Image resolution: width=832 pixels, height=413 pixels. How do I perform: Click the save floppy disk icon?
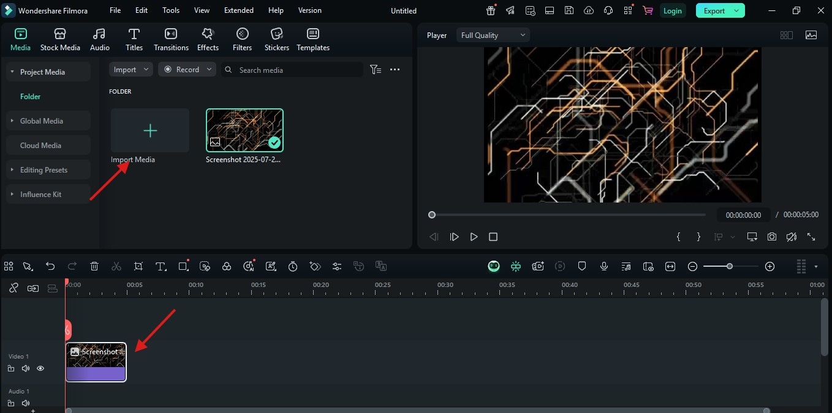[x=569, y=10]
